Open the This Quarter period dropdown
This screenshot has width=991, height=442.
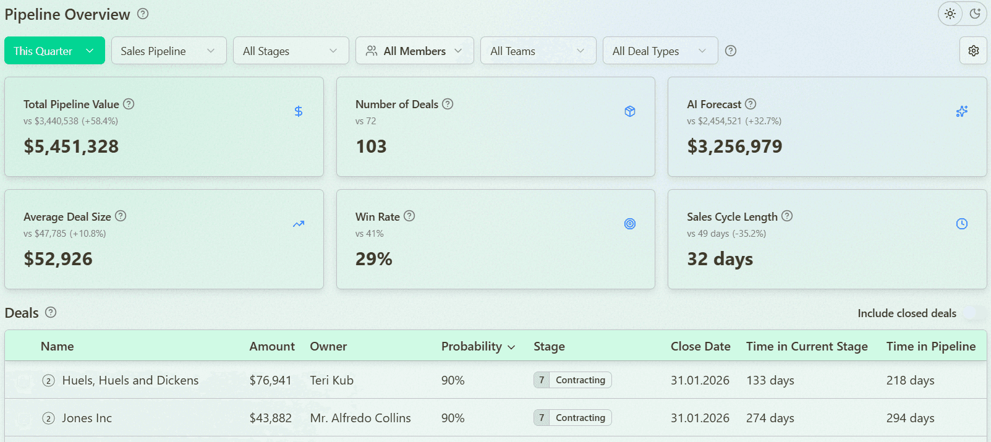tap(54, 51)
